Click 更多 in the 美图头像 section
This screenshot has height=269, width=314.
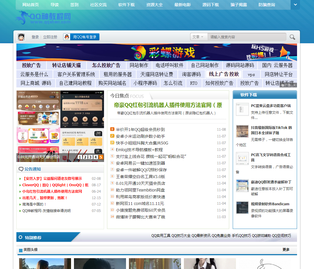(286, 249)
